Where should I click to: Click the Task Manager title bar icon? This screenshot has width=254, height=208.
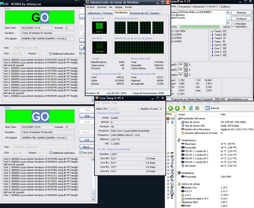click(88, 2)
